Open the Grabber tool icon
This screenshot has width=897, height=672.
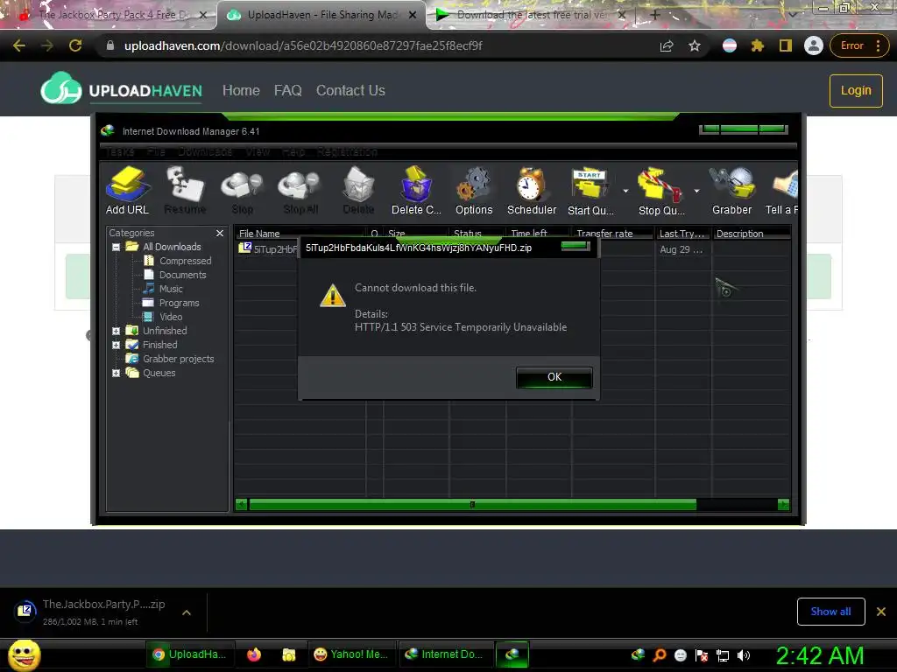coord(731,190)
